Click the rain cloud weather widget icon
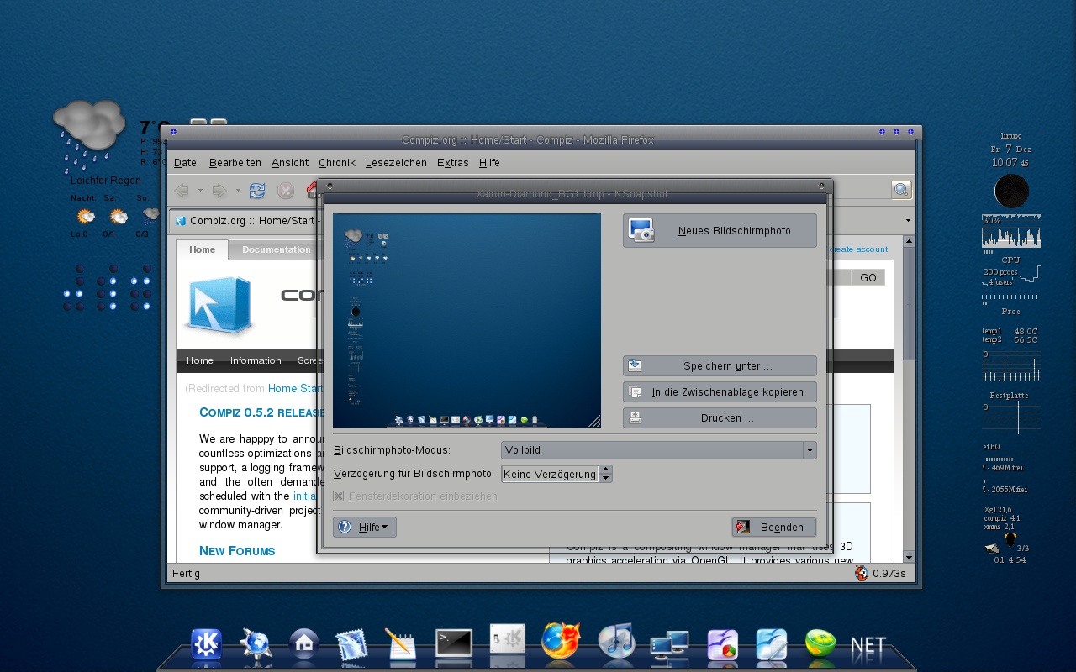Screen dimensions: 1076x672 89,134
